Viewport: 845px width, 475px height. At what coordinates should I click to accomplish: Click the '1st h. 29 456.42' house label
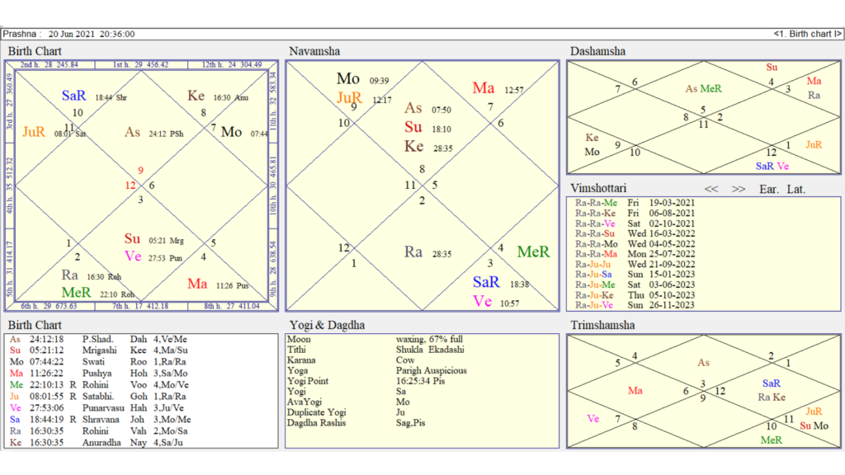pos(140,64)
